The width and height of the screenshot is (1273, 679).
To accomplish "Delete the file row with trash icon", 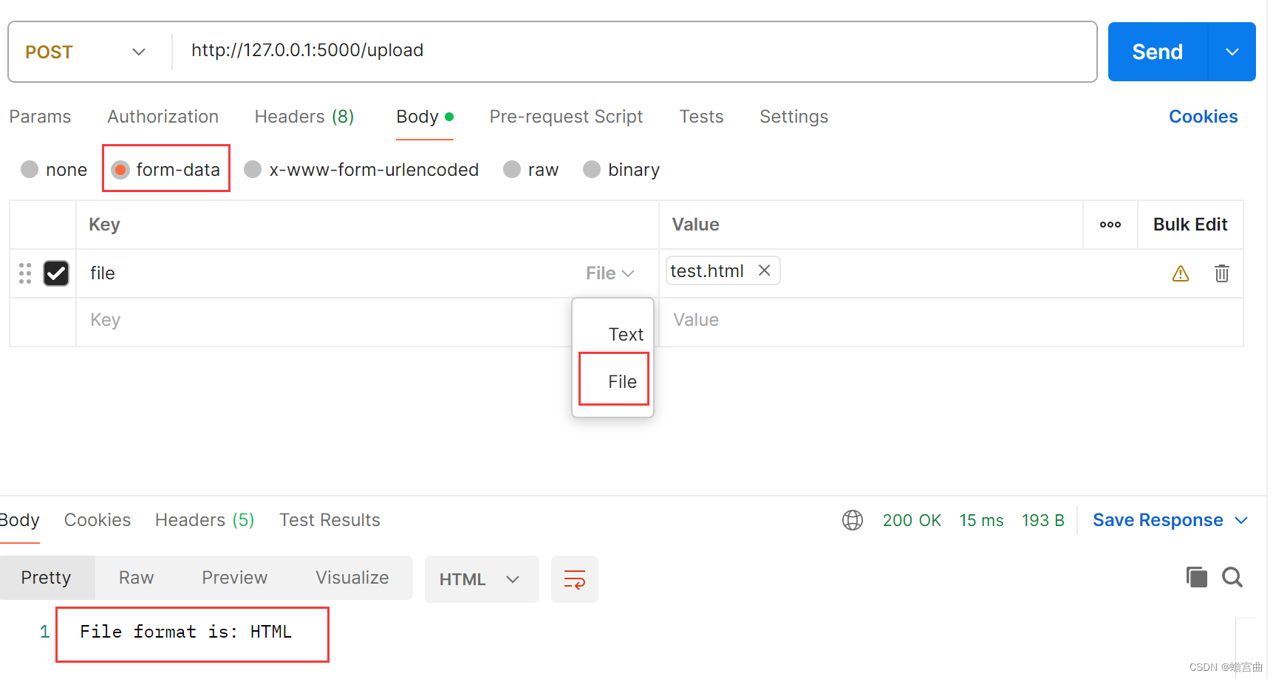I will coord(1221,273).
